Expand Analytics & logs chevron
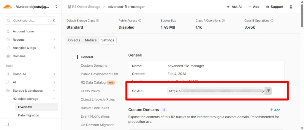This screenshot has width=304, height=130. point(54,48)
